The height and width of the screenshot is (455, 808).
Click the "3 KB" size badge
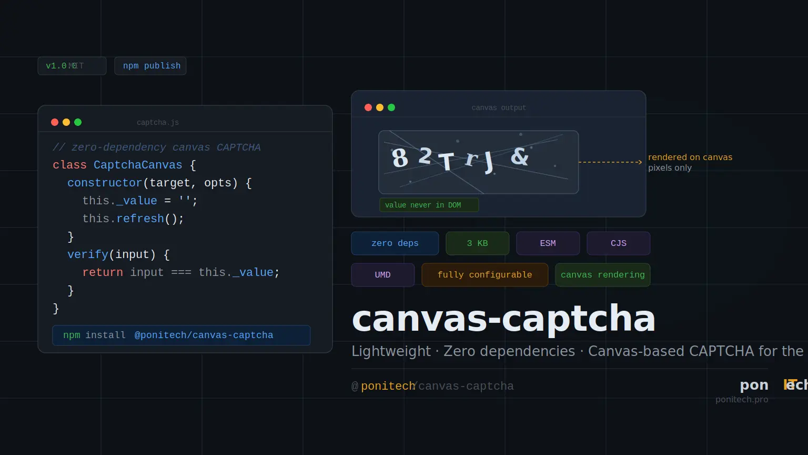(477, 243)
